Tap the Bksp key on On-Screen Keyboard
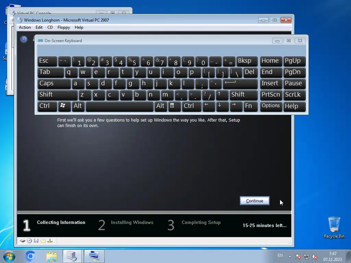This screenshot has height=263, width=351. point(247,61)
